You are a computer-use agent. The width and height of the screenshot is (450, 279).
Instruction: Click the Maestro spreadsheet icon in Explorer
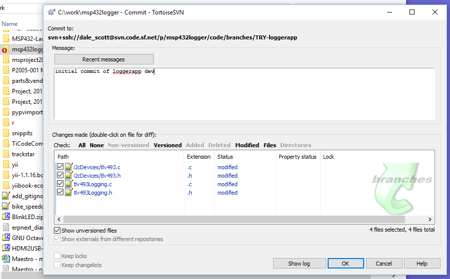click(x=6, y=259)
